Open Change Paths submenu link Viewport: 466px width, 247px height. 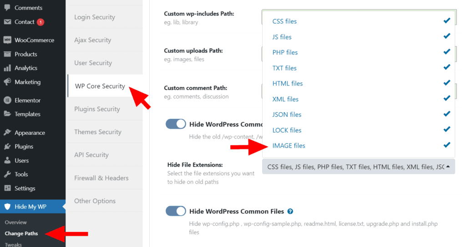pos(21,233)
